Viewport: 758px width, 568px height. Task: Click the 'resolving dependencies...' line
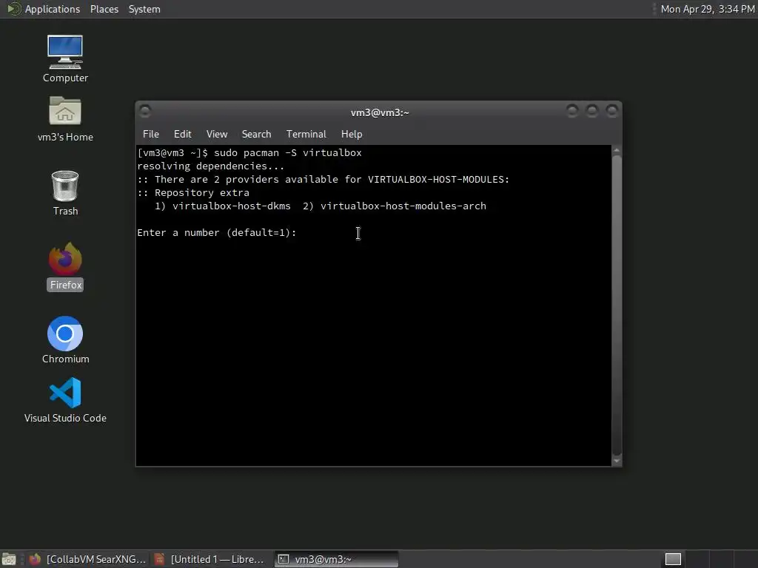pyautogui.click(x=211, y=166)
